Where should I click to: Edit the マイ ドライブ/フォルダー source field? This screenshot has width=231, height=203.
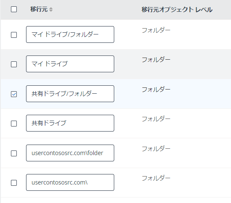pos(70,34)
